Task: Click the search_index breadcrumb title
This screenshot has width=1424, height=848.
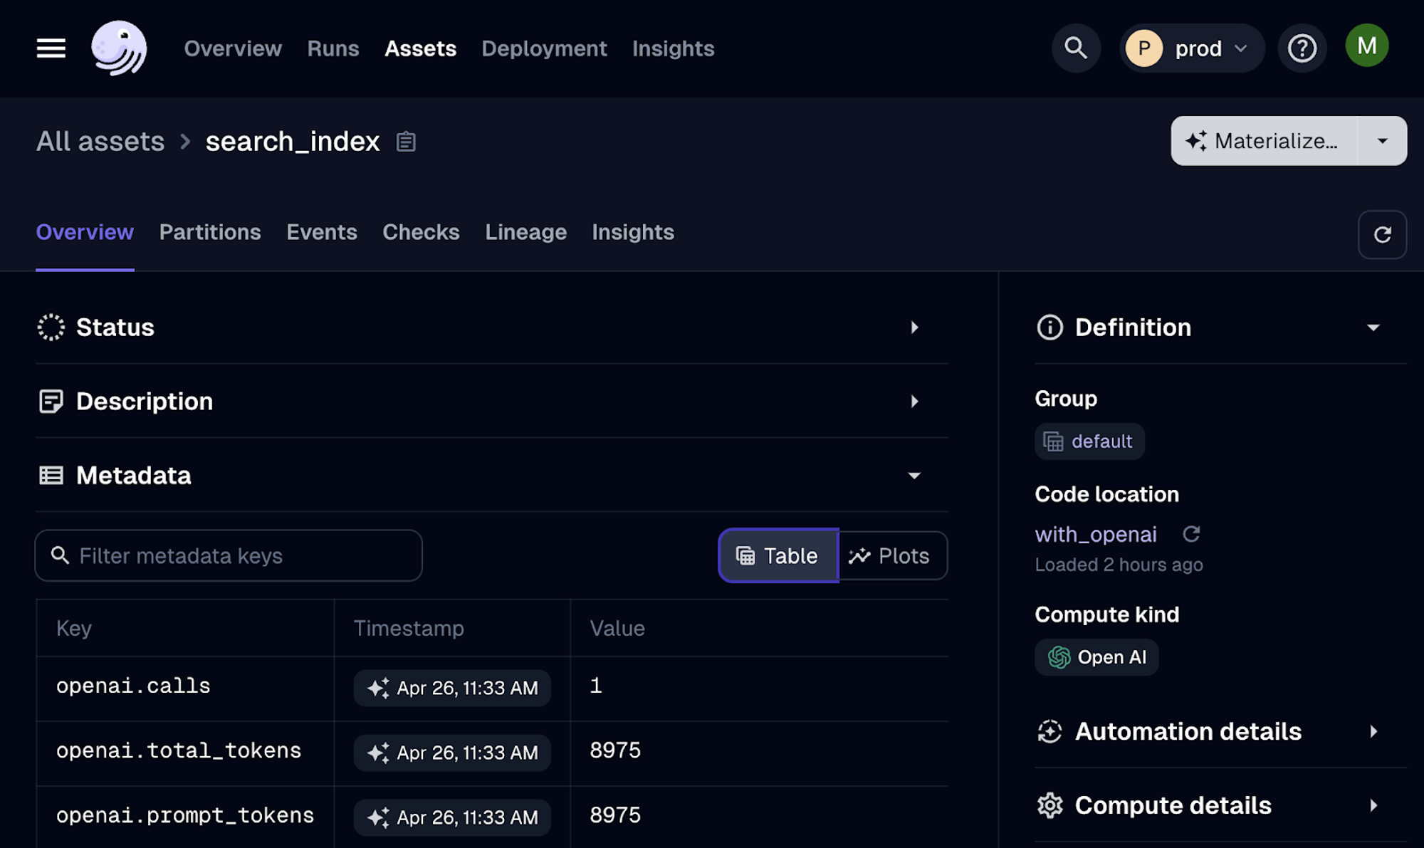Action: (293, 142)
